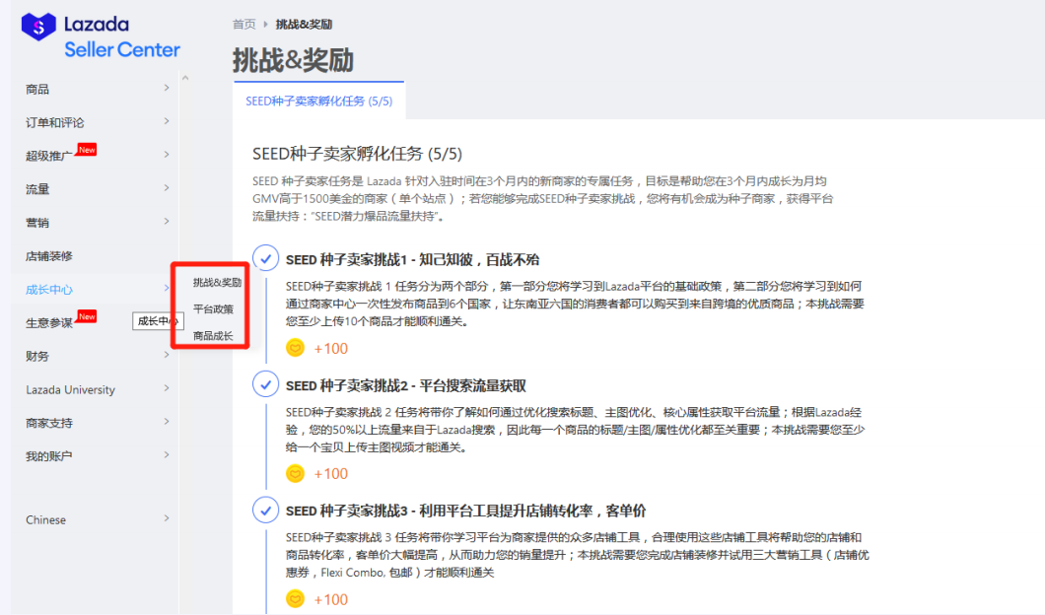Click the checkmark circle for SEED 种子卖家挑战1
The height and width of the screenshot is (615, 1045).
point(265,258)
